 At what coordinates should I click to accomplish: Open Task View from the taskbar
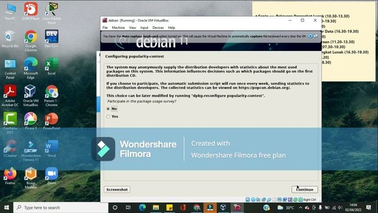pos(128,208)
